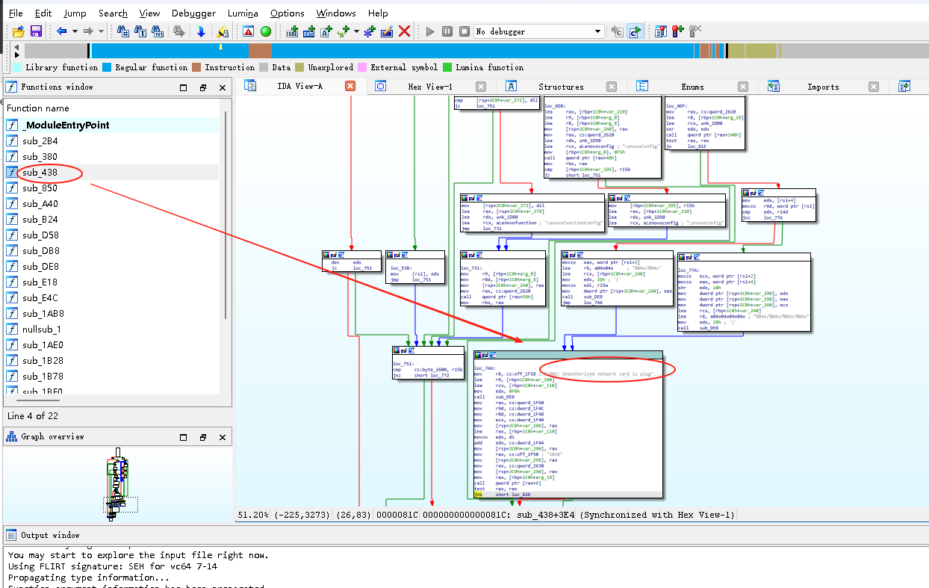Close the Structures tab
Image resolution: width=929 pixels, height=588 pixels.
click(x=612, y=87)
